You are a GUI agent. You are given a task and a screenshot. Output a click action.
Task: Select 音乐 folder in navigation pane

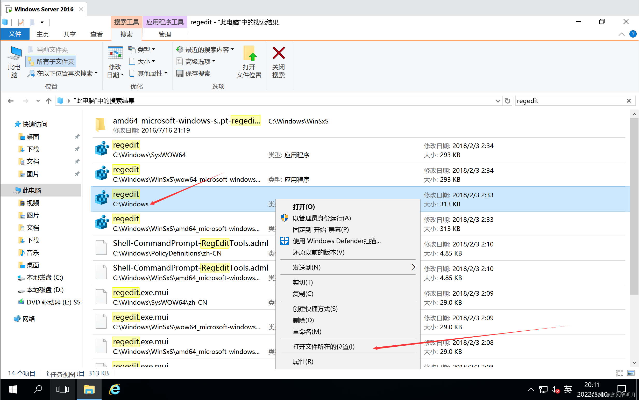(x=33, y=253)
